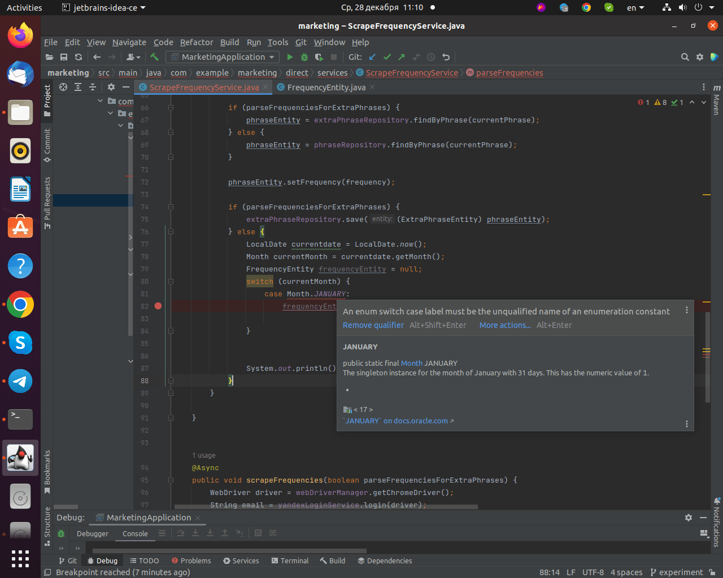Viewport: 723px width, 578px height.
Task: Start debugging with the green bug icon
Action: [304, 57]
